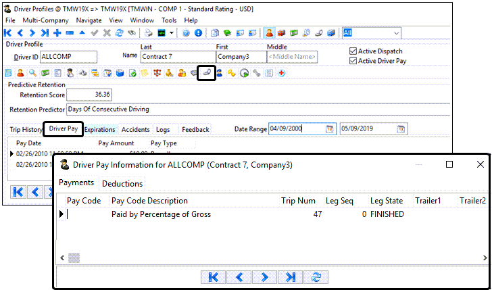The image size is (492, 290).
Task: Toggle Active Driver Pay checkbox
Action: (x=353, y=61)
